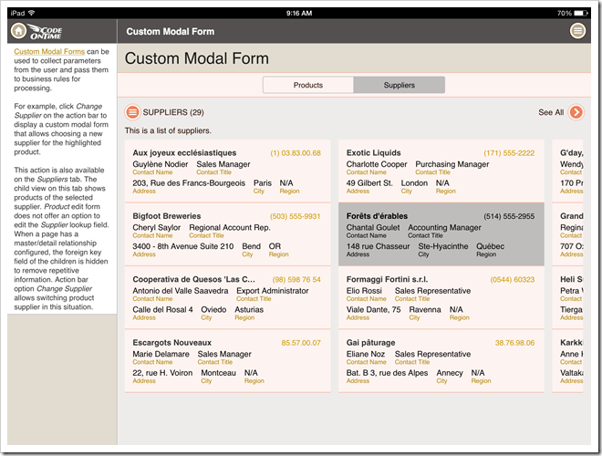
Task: Click address 49 Gilbert St.
Action: [x=369, y=183]
